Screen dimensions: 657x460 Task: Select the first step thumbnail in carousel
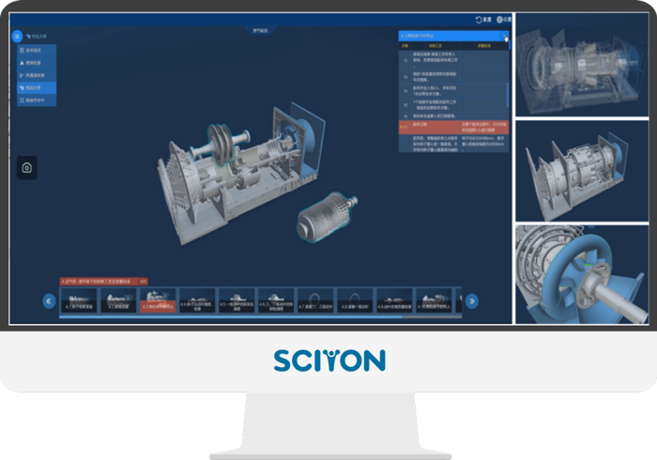click(x=79, y=301)
